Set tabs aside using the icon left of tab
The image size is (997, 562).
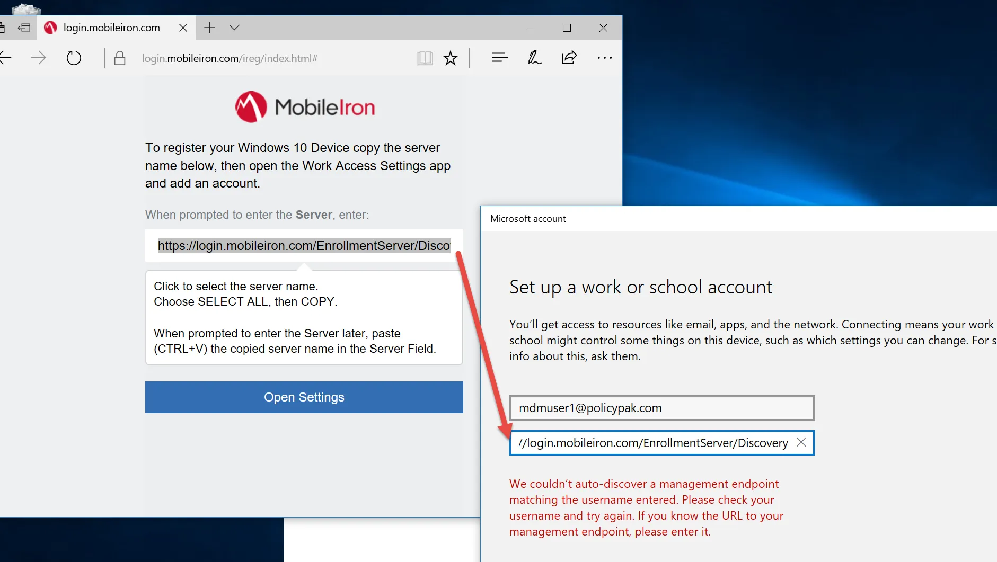click(x=24, y=28)
